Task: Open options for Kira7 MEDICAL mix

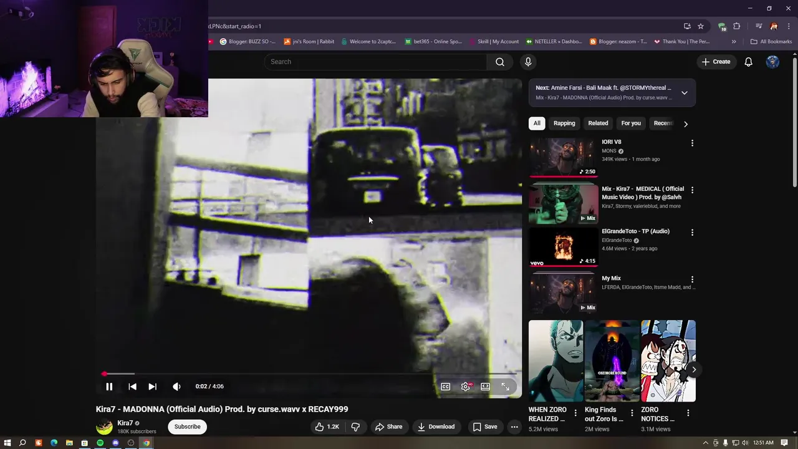Action: click(x=692, y=190)
